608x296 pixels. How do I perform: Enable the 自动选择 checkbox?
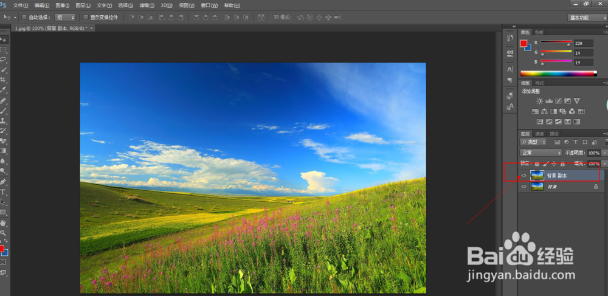[x=24, y=18]
